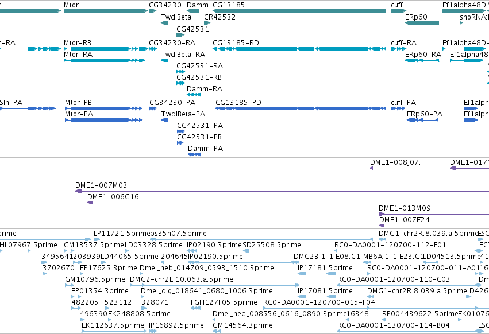Click the CG13185-RD transcript label
Viewport: 489px width, 334px height.
click(x=236, y=42)
